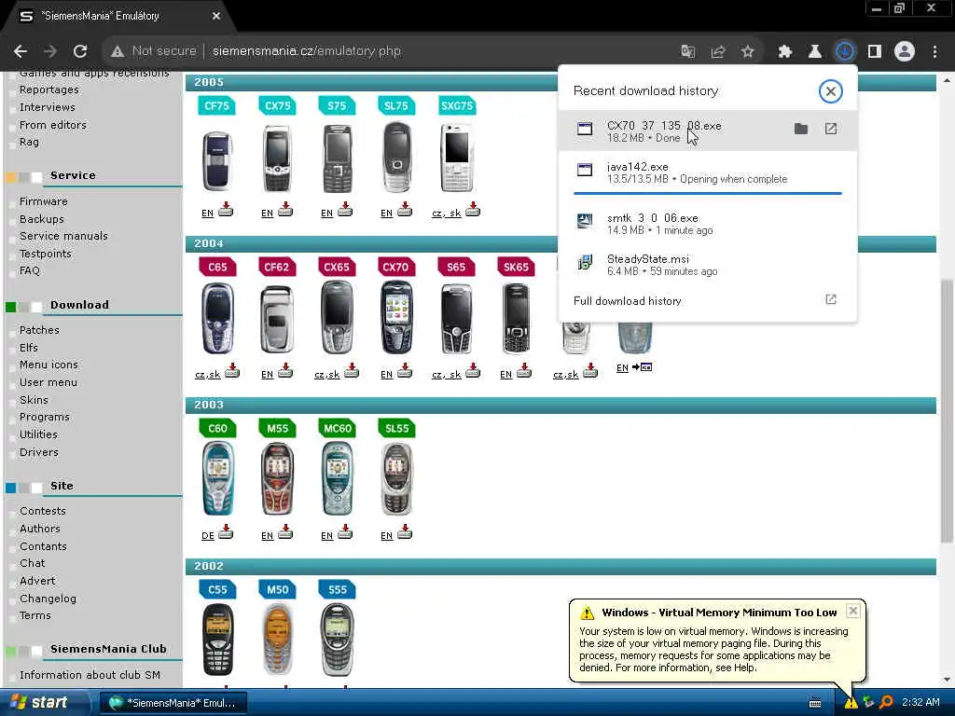The image size is (955, 716).
Task: Click the SiemensMania taskbar button
Action: [x=173, y=703]
